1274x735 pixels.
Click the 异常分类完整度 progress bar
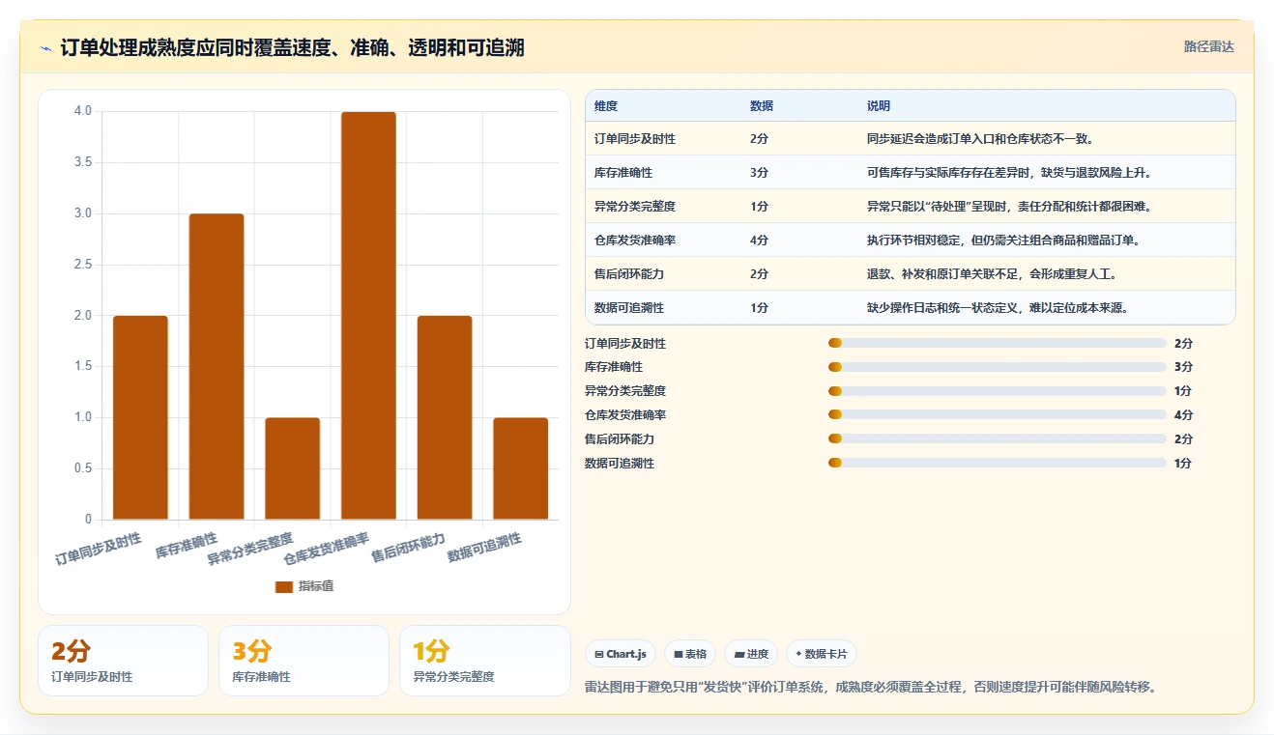(998, 391)
